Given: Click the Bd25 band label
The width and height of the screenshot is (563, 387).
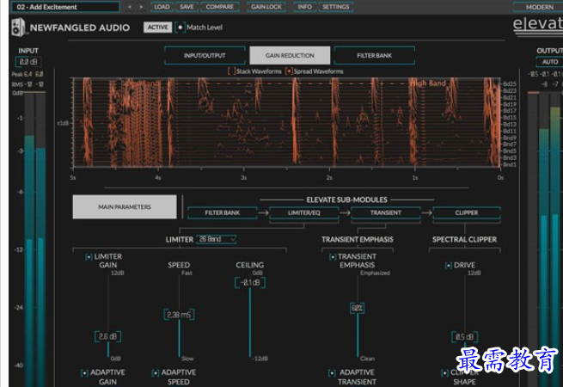Looking at the screenshot, I should [510, 83].
